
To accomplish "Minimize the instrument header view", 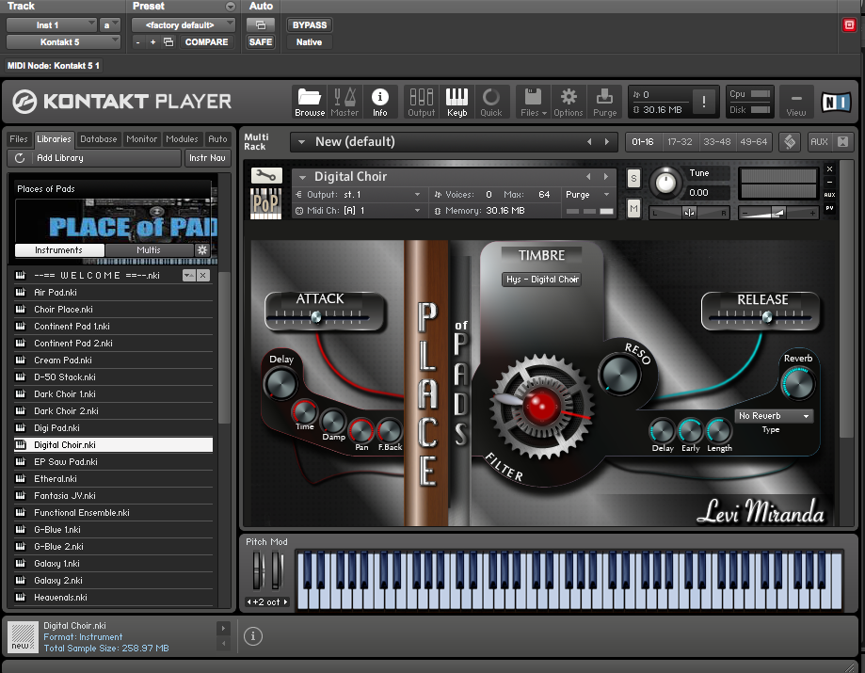I will tap(829, 182).
